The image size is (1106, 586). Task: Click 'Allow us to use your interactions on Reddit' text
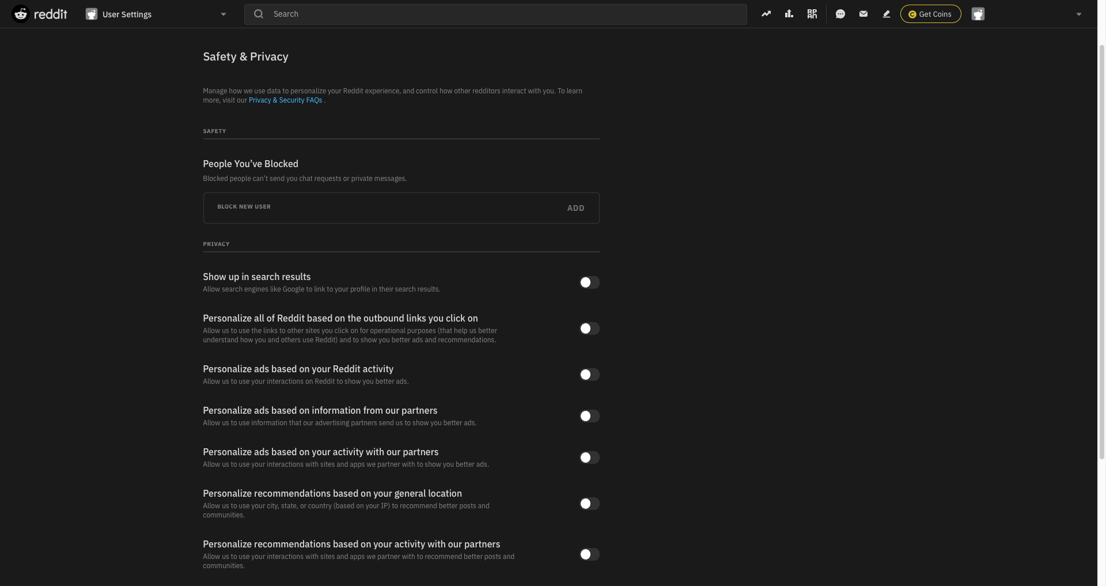(305, 381)
